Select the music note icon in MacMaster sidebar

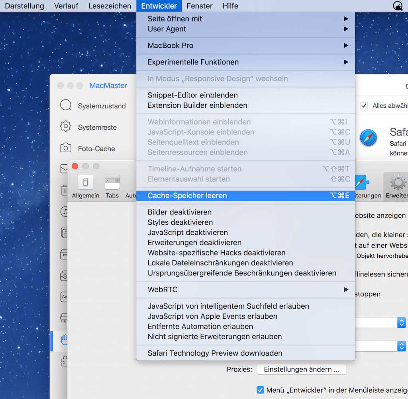[x=64, y=212]
